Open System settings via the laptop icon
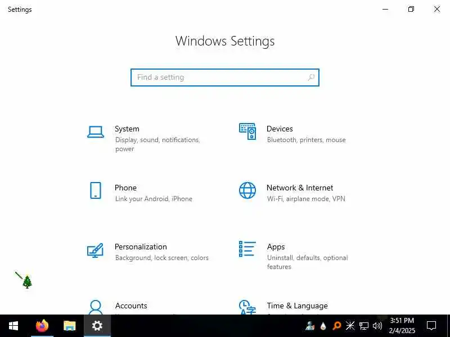 (x=96, y=132)
